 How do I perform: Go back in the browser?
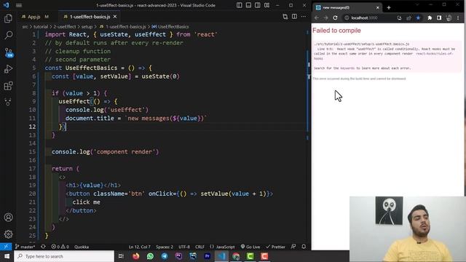(x=317, y=17)
